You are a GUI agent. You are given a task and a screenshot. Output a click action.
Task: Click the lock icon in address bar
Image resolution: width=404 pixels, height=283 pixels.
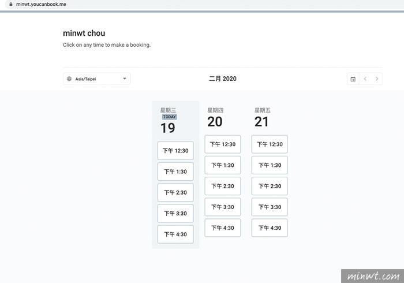pyautogui.click(x=11, y=4)
